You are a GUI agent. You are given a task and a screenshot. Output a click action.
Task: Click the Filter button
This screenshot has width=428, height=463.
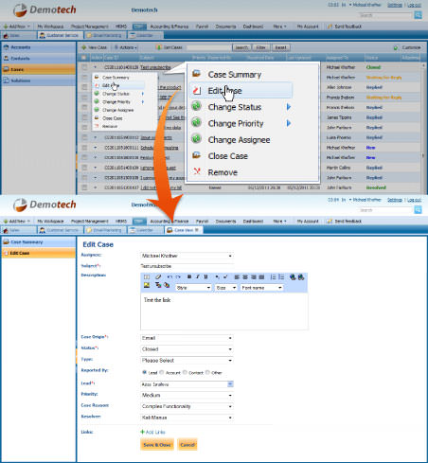coord(260,47)
